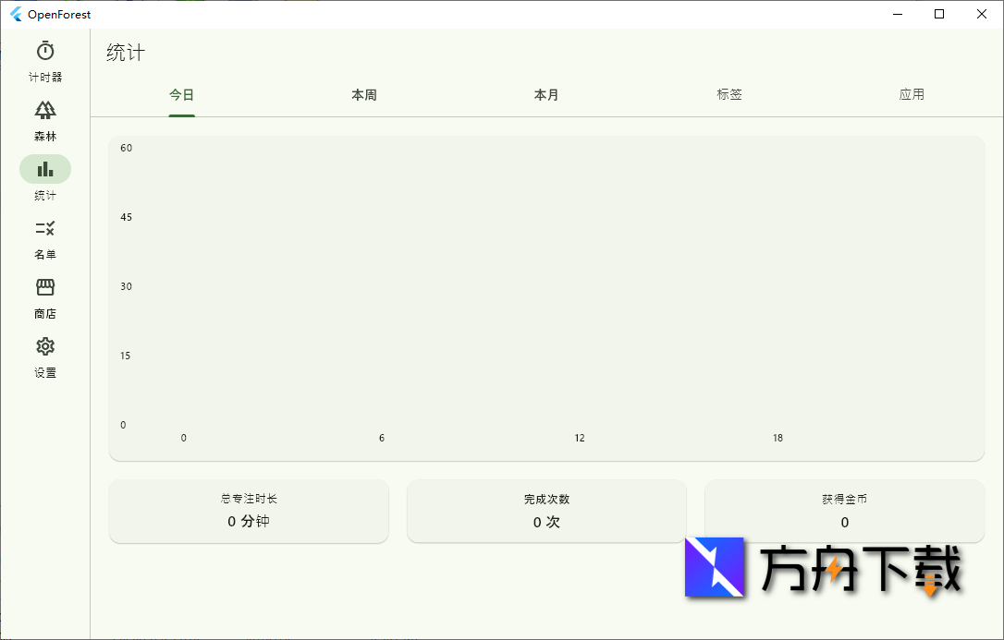Click the 获得金币 coins earned card

844,511
